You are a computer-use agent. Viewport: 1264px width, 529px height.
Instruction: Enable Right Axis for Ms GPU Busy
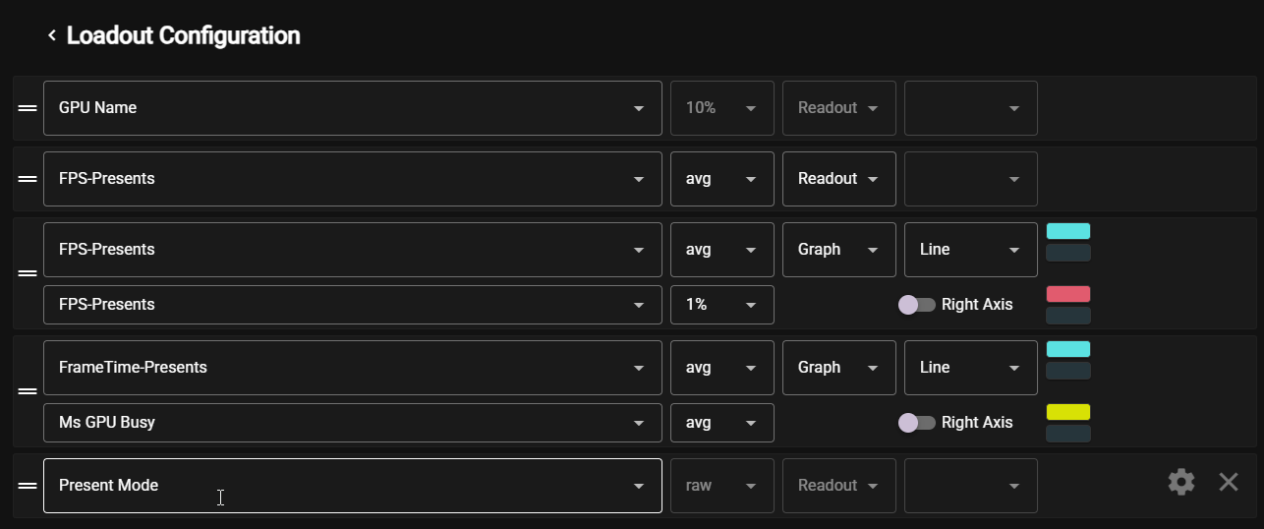click(916, 423)
